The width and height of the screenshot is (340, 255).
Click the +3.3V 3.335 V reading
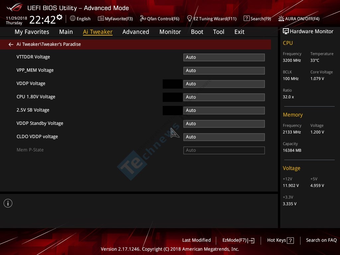(290, 204)
